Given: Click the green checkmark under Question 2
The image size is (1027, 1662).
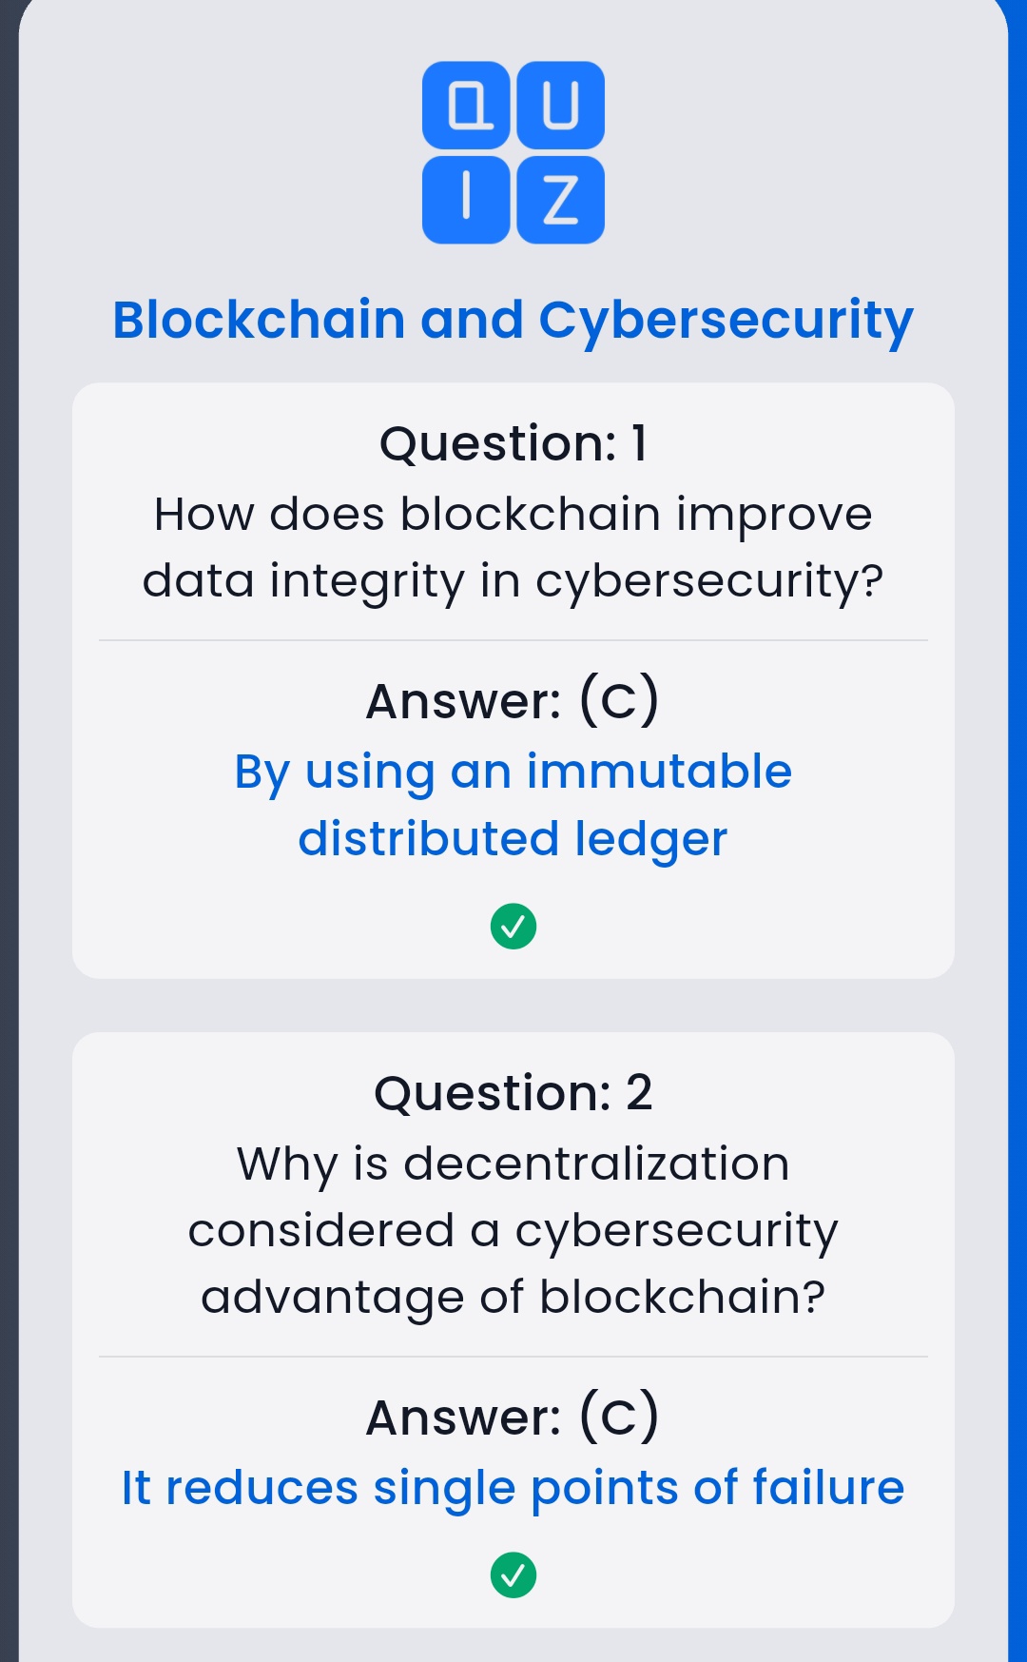Looking at the screenshot, I should pos(513,1575).
